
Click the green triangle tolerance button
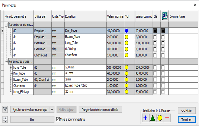tap(153, 118)
